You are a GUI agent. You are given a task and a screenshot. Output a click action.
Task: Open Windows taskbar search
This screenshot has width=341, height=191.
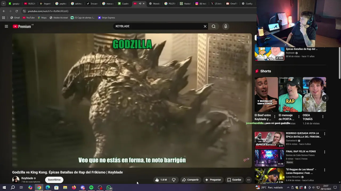(x=13, y=188)
